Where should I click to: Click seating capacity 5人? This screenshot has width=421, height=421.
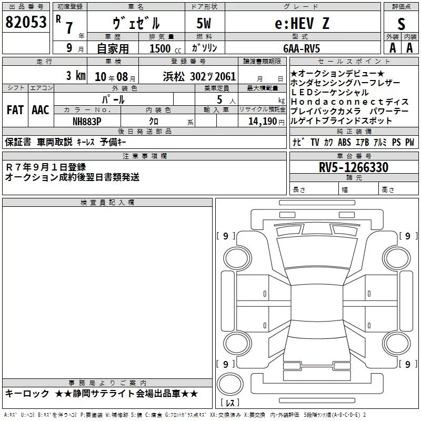coord(226,100)
